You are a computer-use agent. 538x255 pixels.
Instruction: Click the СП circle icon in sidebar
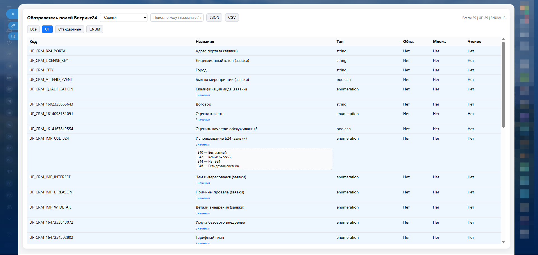[x=9, y=54]
